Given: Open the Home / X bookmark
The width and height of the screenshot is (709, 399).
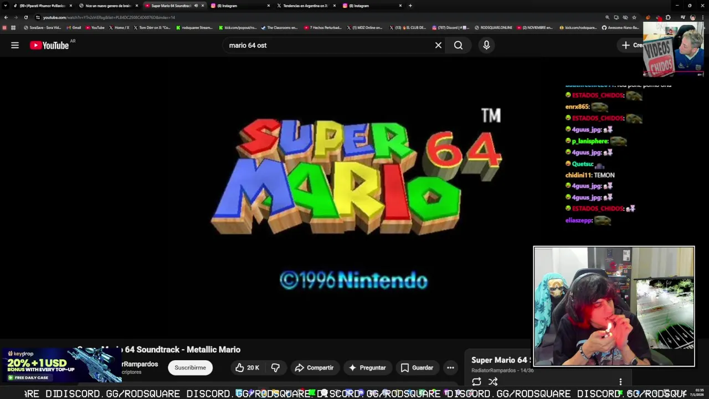Looking at the screenshot, I should [x=119, y=28].
